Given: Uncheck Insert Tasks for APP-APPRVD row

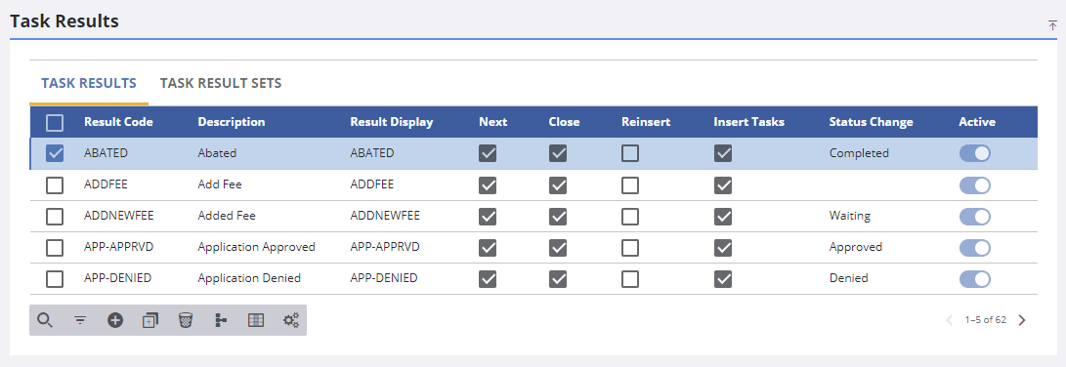Looking at the screenshot, I should tap(723, 247).
